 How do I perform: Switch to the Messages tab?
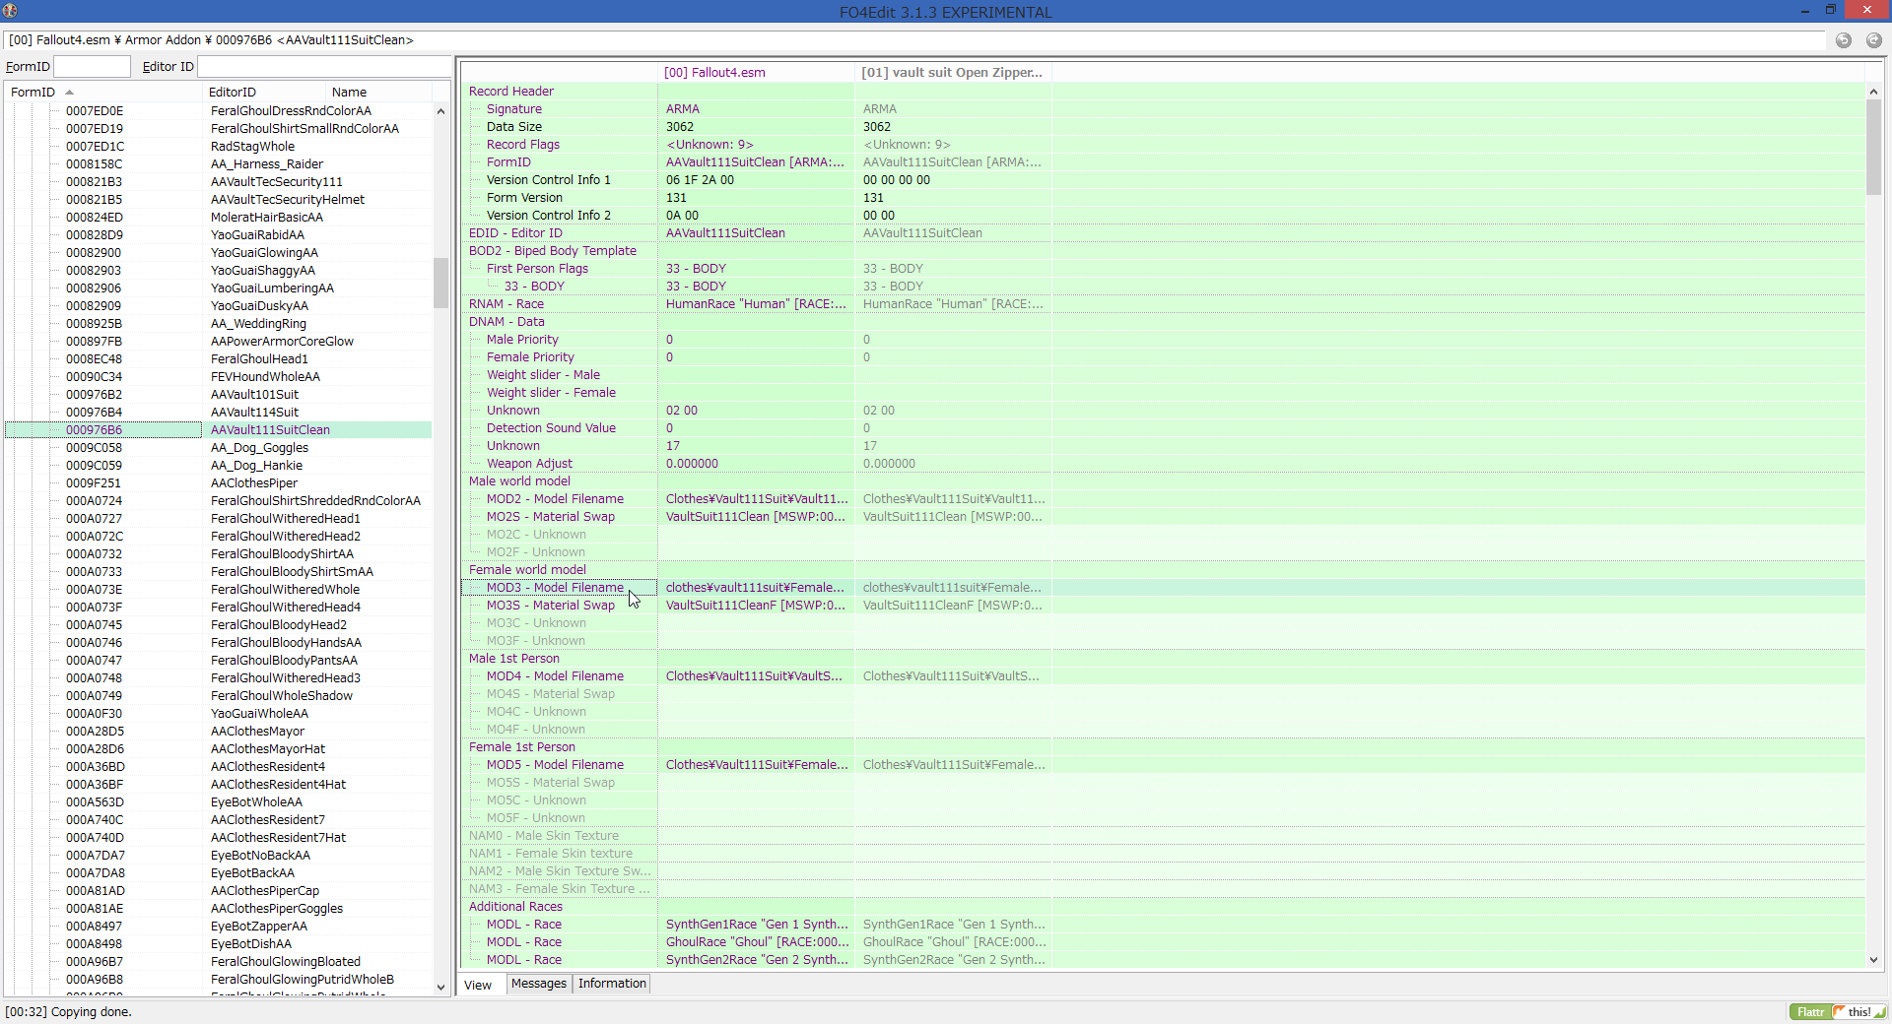[x=539, y=984]
